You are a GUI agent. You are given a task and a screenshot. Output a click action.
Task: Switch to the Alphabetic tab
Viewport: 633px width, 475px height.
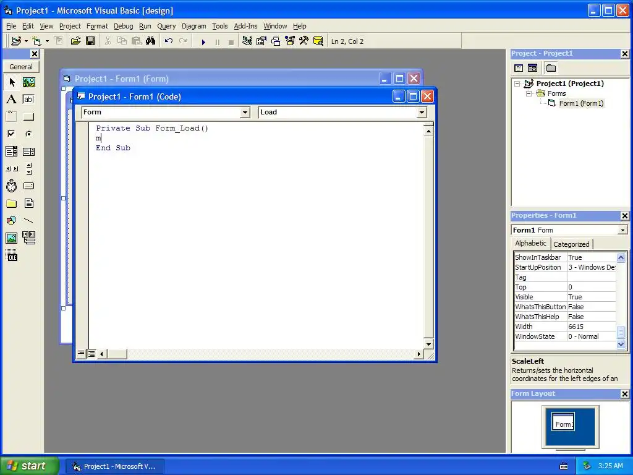point(530,243)
